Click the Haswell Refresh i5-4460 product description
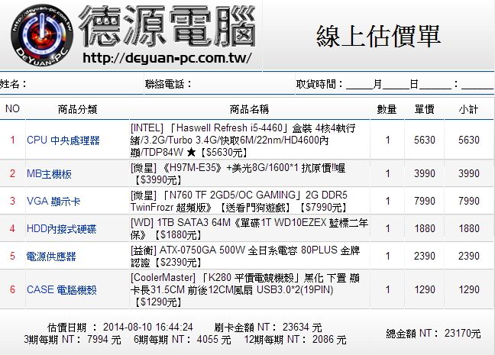 click(243, 140)
